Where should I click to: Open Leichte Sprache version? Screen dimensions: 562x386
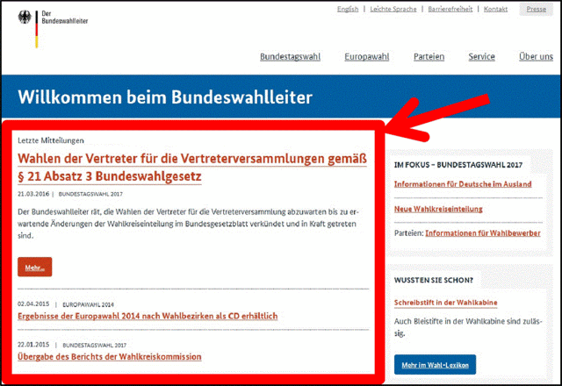point(393,9)
